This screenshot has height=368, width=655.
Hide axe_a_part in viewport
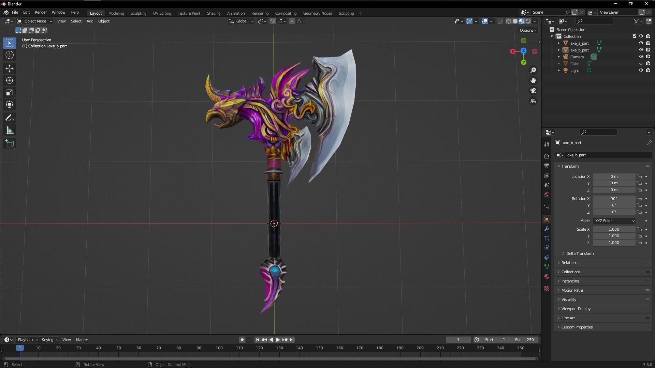click(x=641, y=43)
